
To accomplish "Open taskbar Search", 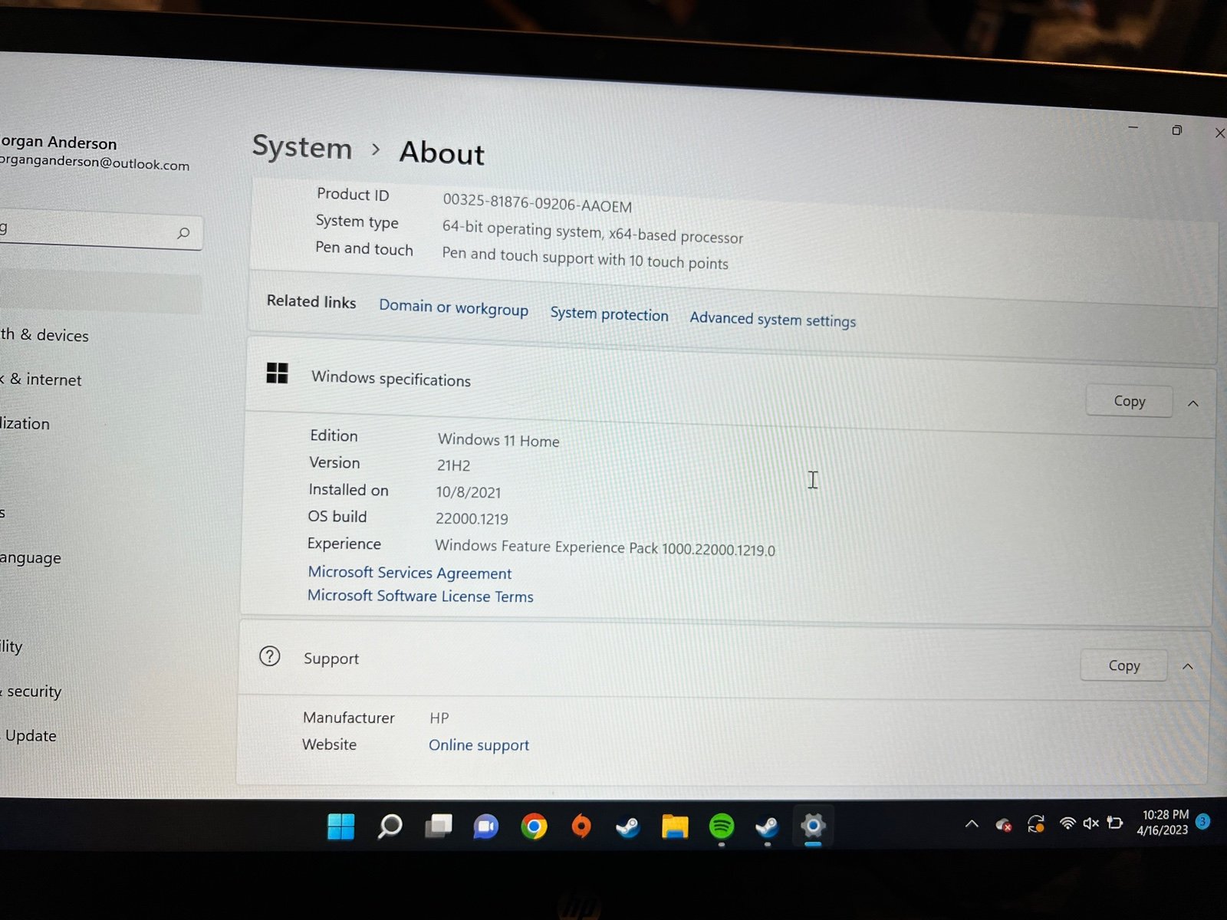I will click(x=390, y=826).
